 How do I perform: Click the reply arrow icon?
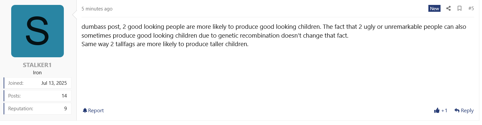457,111
